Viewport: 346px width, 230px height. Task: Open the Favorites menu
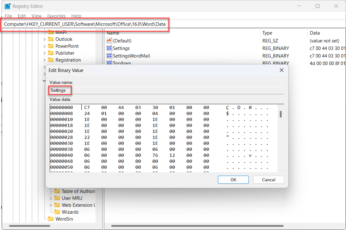tap(56, 16)
